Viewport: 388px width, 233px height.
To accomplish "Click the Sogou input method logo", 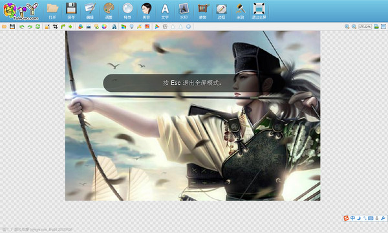I will point(346,218).
